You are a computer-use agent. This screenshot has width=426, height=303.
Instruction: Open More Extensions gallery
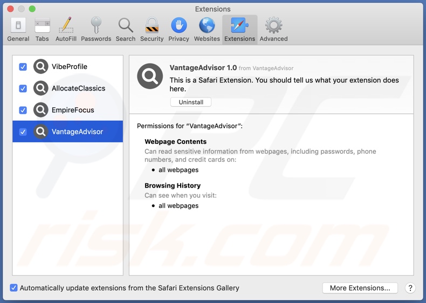click(x=360, y=288)
